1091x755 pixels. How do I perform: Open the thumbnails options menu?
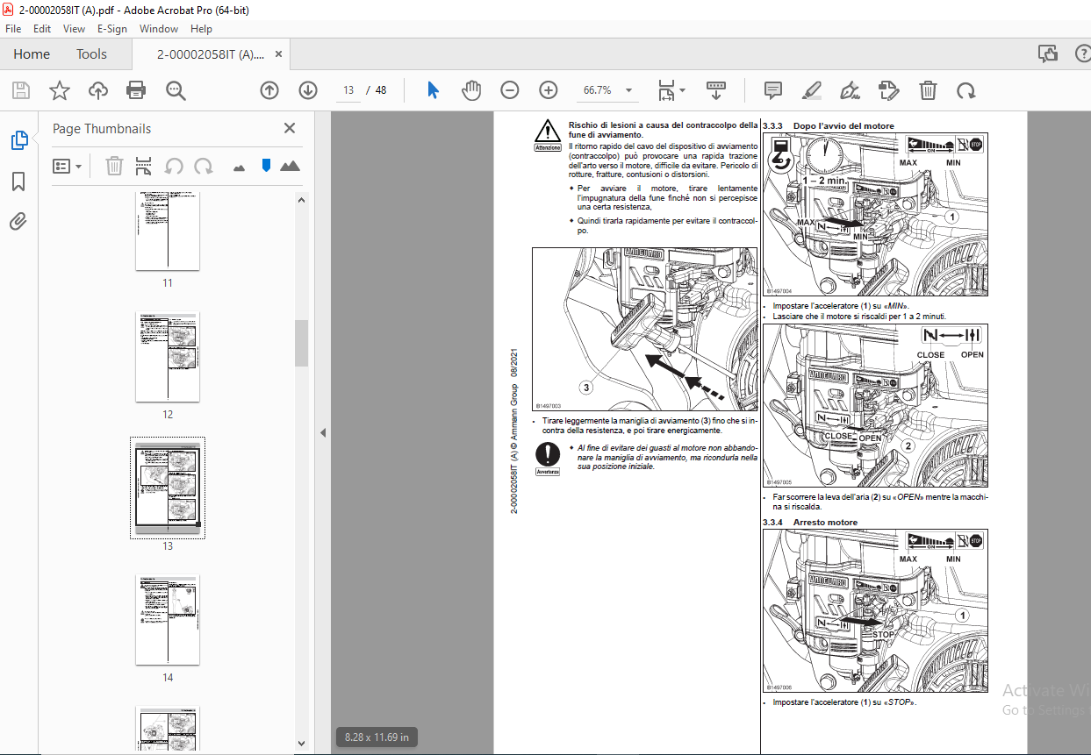click(68, 166)
